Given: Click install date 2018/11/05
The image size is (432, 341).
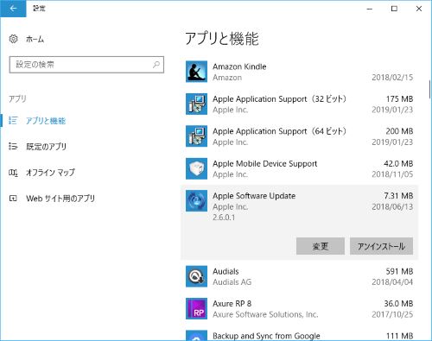Looking at the screenshot, I should click(392, 174).
